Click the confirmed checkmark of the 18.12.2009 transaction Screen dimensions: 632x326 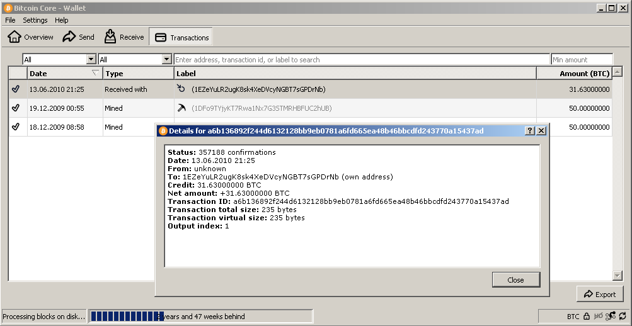[x=16, y=126]
